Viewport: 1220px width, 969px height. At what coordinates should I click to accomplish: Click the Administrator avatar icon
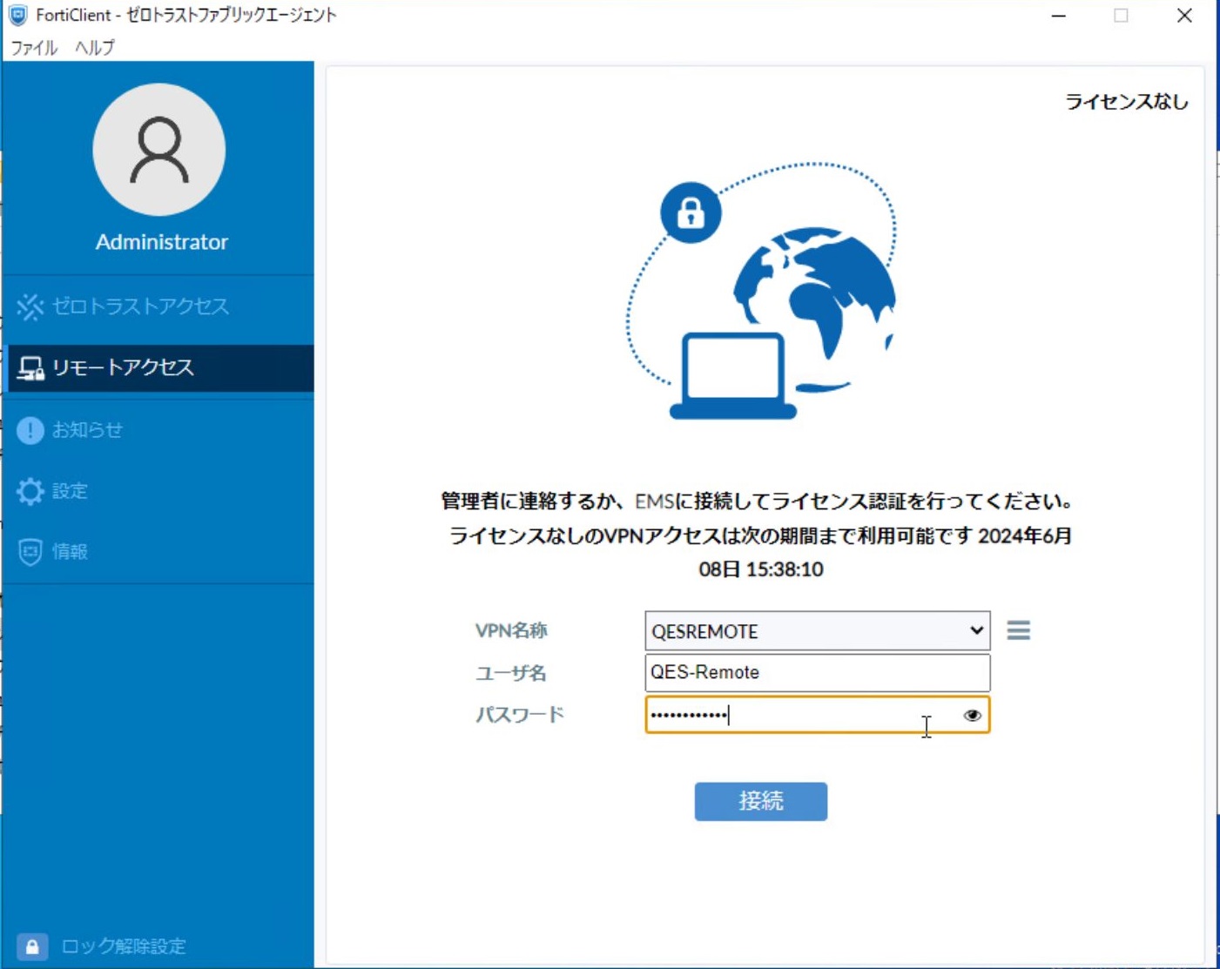[159, 150]
